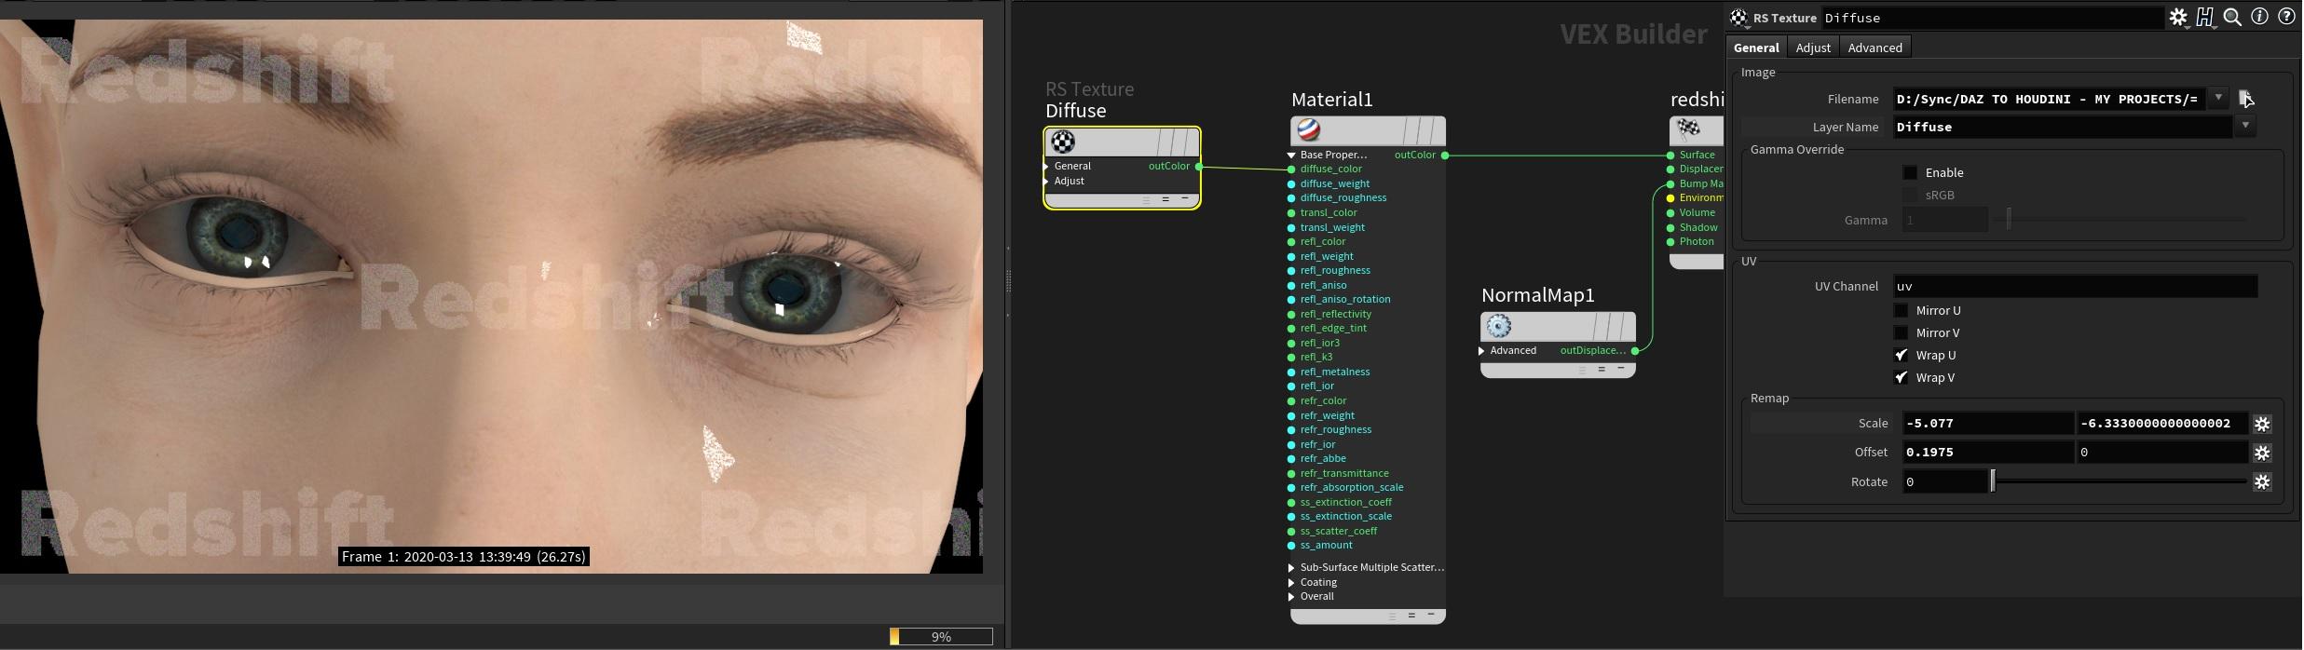Open the file chooser icon next to Filename
The height and width of the screenshot is (650, 2304).
[x=2246, y=98]
